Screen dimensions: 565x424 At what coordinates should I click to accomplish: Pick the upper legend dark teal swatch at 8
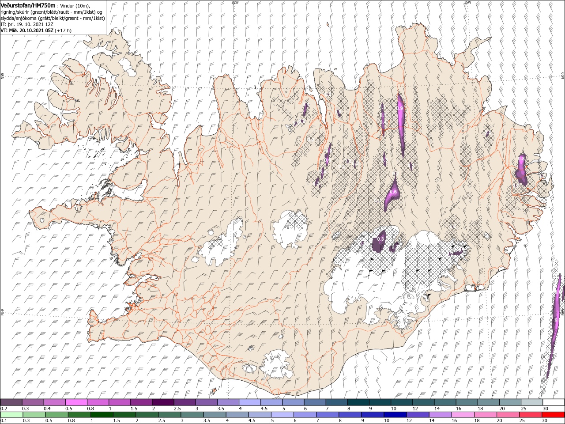click(358, 402)
